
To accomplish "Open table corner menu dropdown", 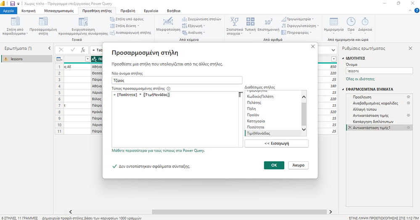I will click(59, 59).
